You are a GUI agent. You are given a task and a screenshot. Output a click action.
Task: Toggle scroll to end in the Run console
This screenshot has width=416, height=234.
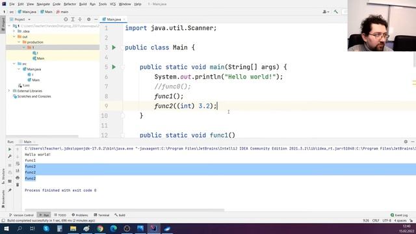tap(18, 170)
